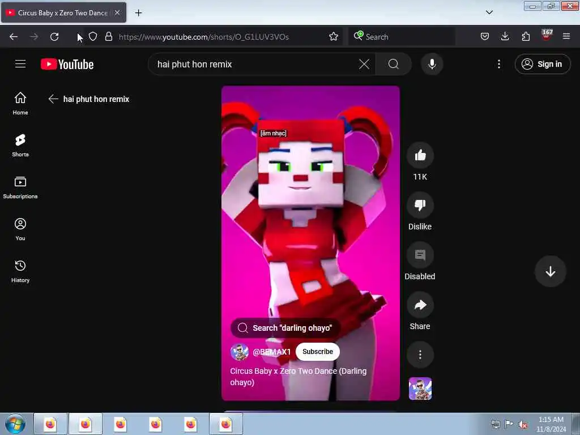This screenshot has height=435, width=580.
Task: Open Home in sidebar
Action: pyautogui.click(x=20, y=104)
